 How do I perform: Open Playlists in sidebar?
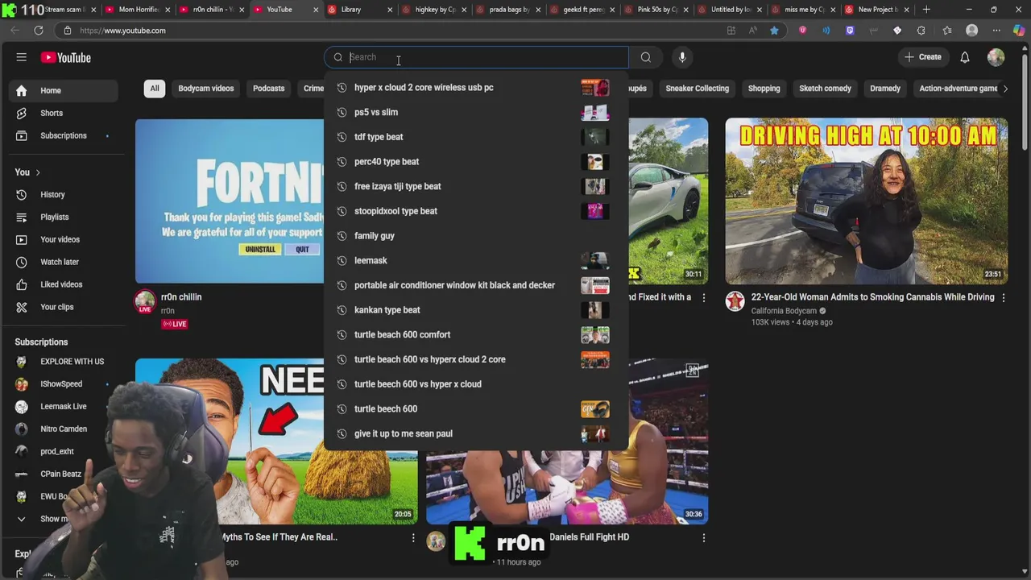[64, 217]
